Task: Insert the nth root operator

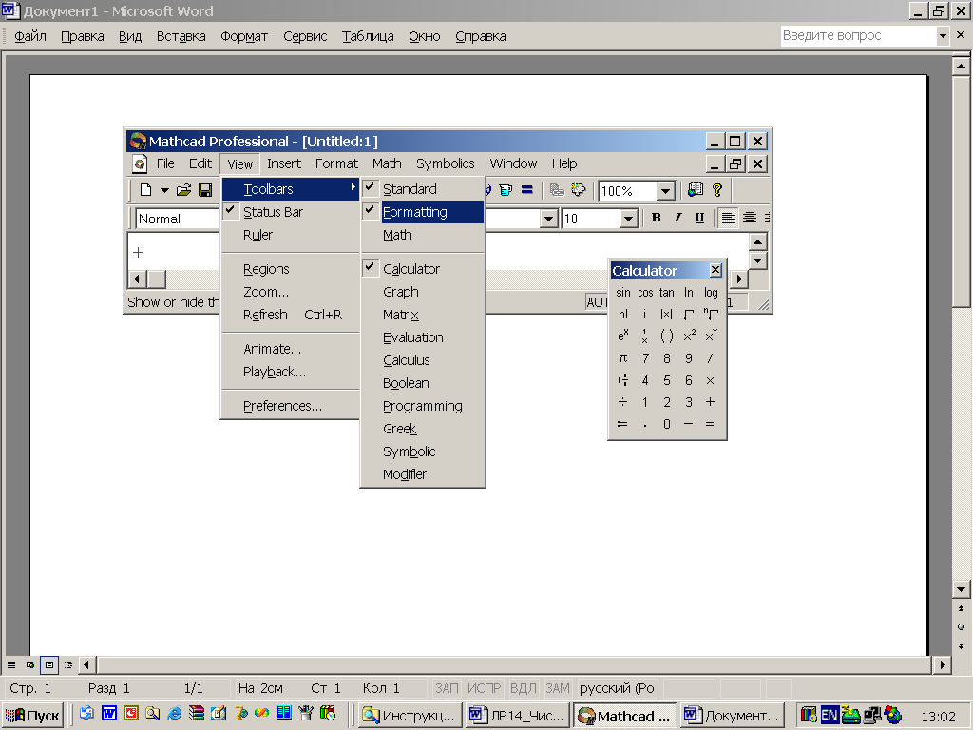Action: click(711, 314)
